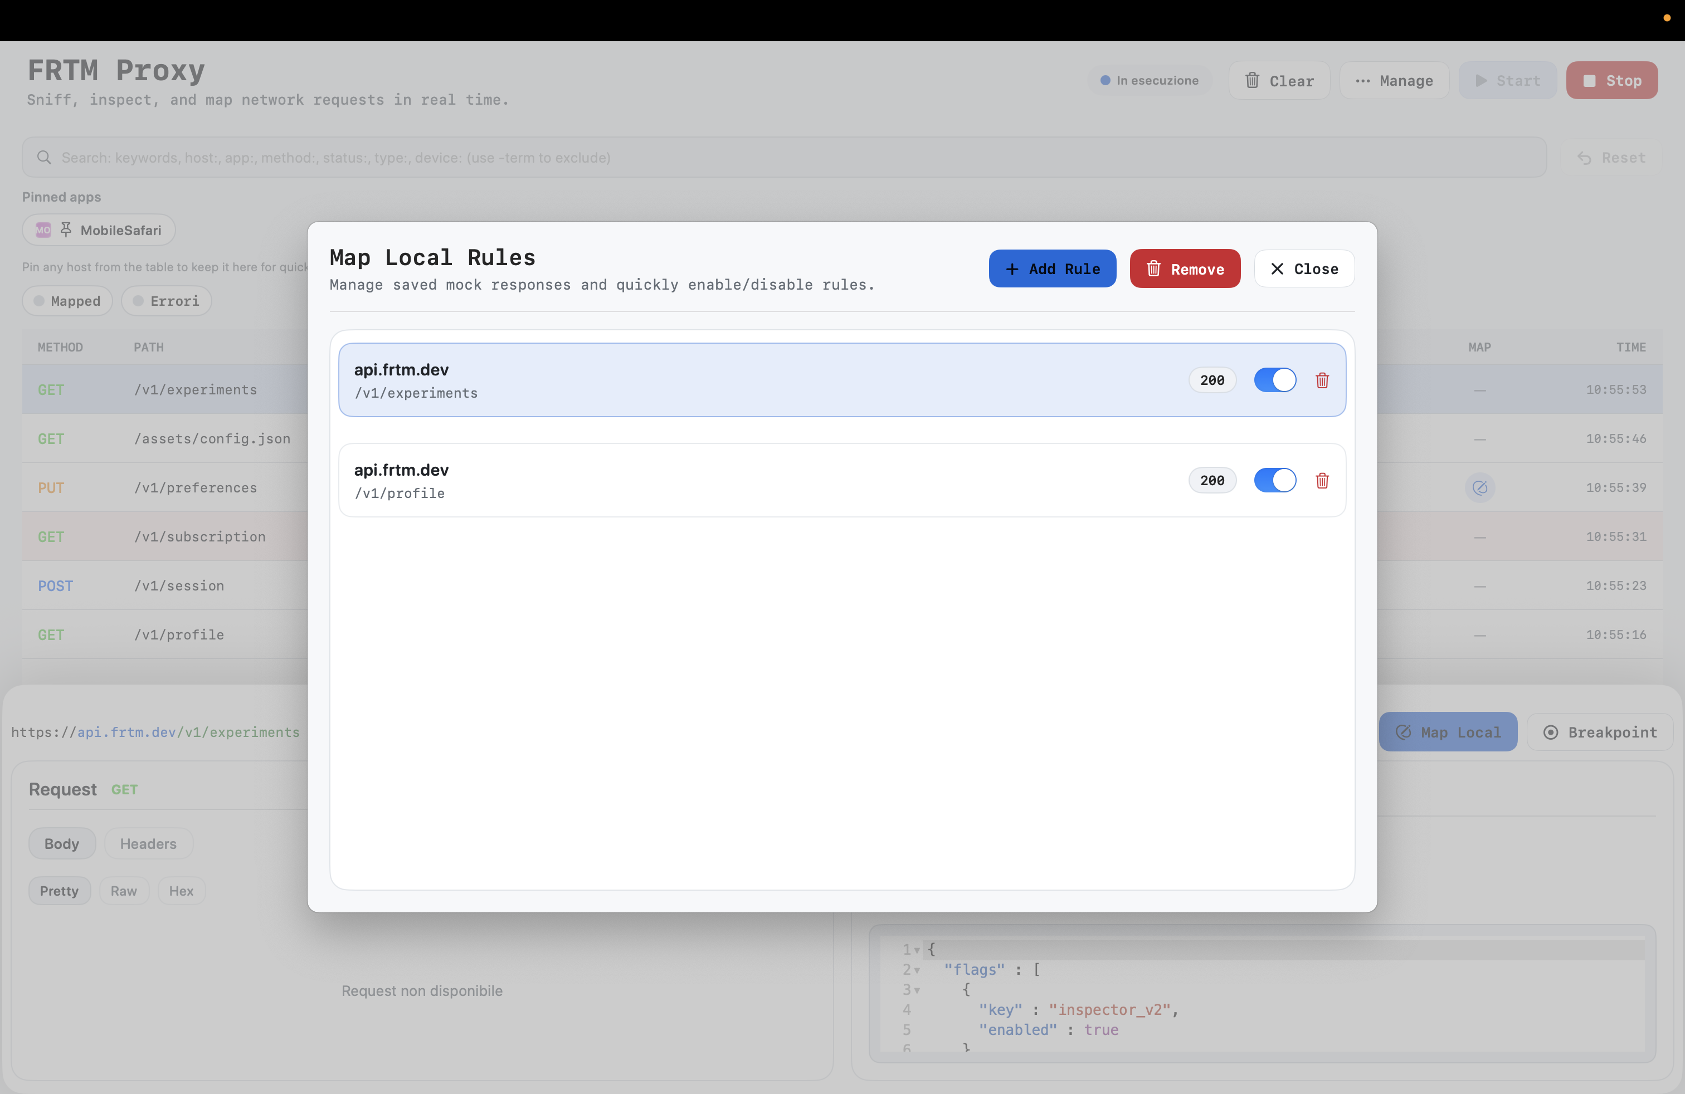The width and height of the screenshot is (1685, 1094).
Task: Delete the /v1/experiments rule trash icon
Action: coord(1322,380)
